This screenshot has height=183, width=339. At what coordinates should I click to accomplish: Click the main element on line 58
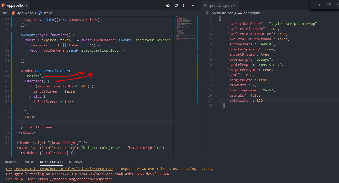90,148
